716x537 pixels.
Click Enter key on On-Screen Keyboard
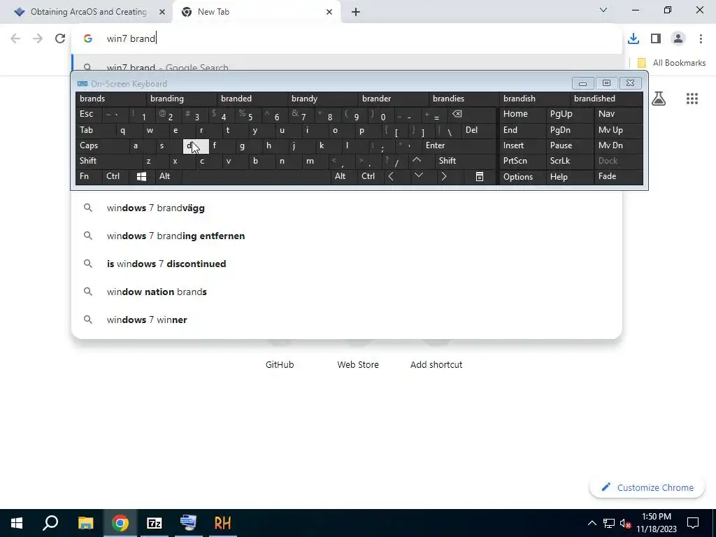coord(458,145)
